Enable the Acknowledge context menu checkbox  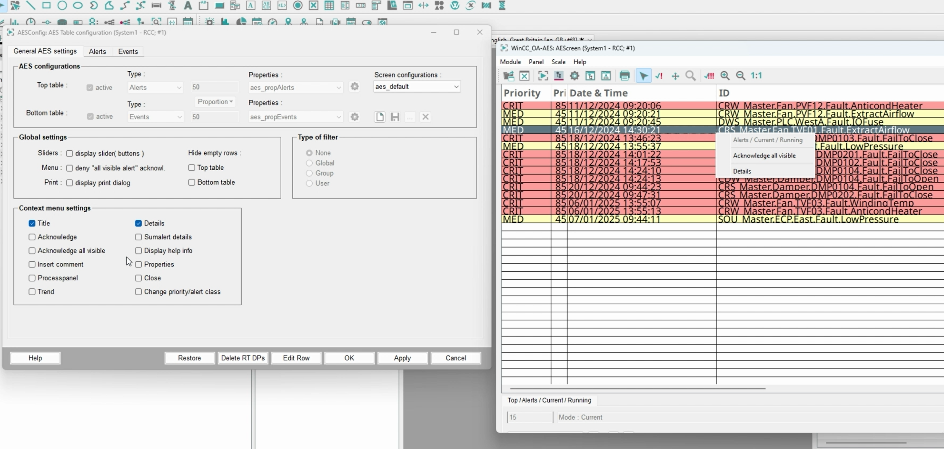(x=32, y=237)
